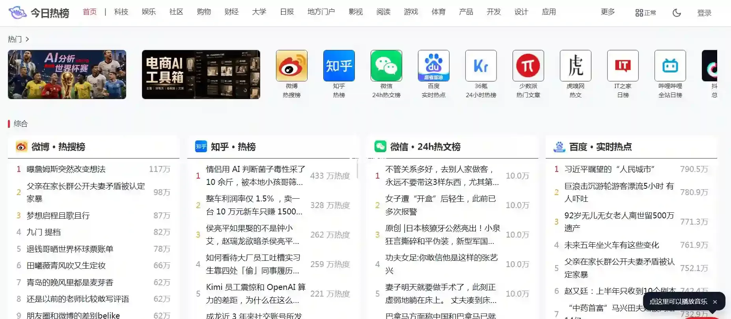Switch to the 购物 category
The image size is (731, 319).
coord(204,12)
